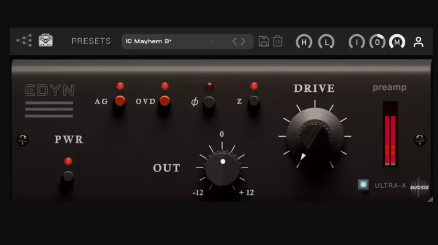Open the user account icon
Image resolution: width=438 pixels, height=245 pixels.
[x=418, y=42]
